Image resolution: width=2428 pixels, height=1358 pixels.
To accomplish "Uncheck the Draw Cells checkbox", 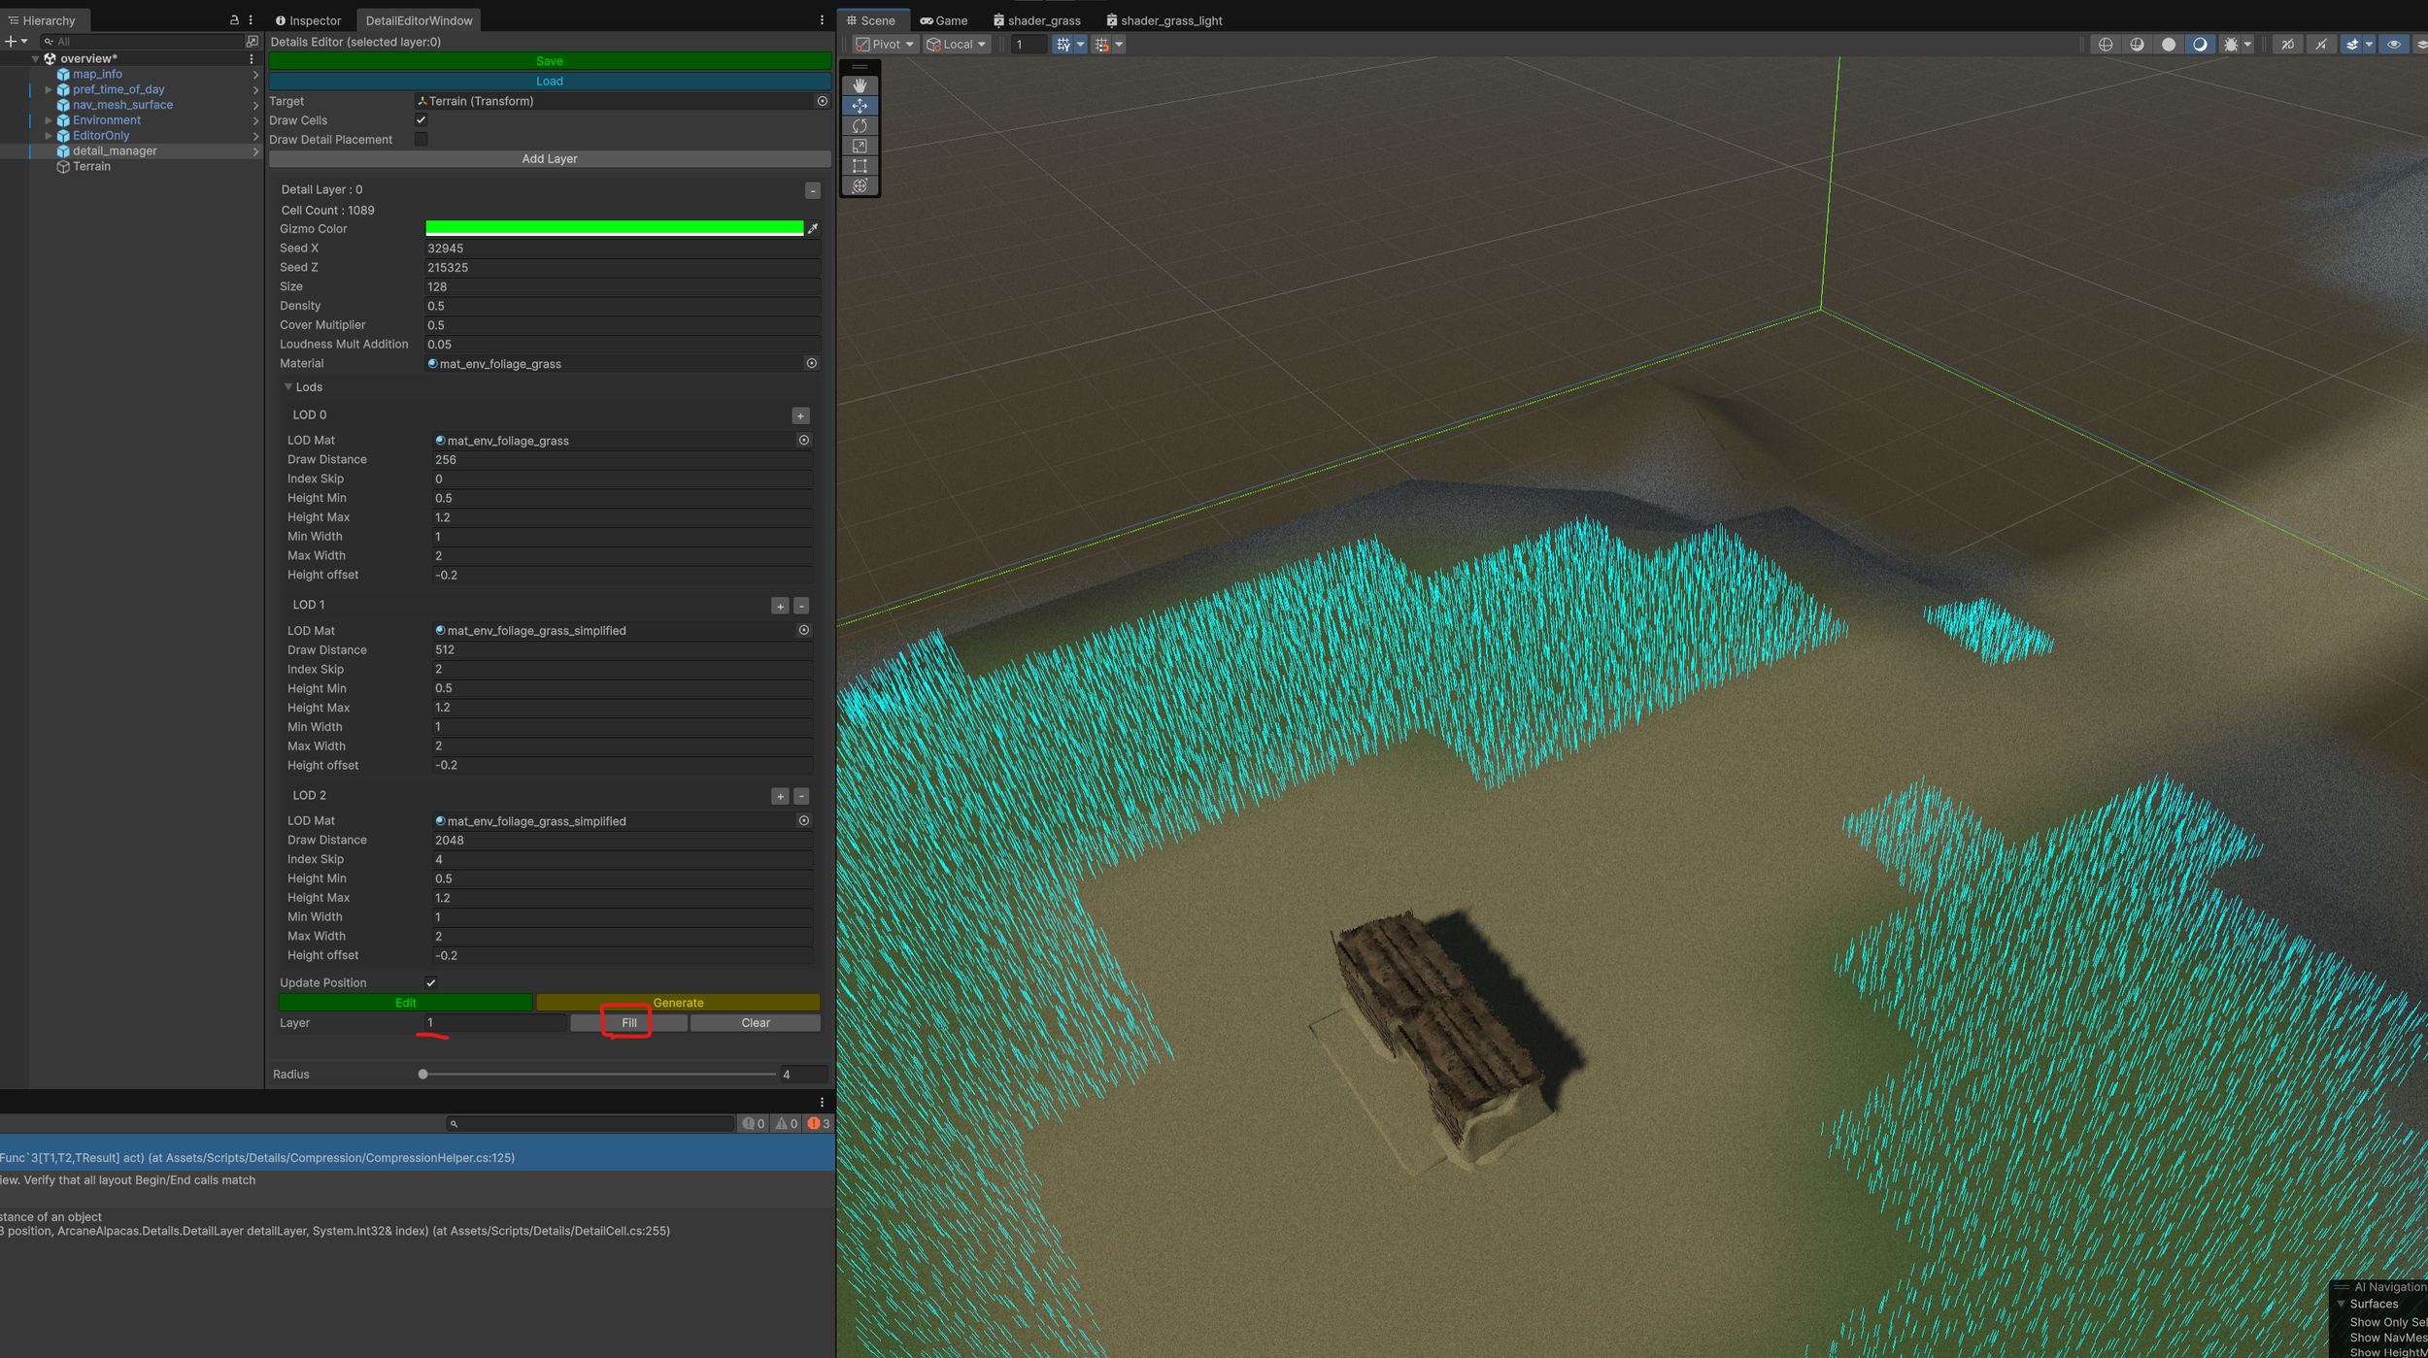I will 421,120.
